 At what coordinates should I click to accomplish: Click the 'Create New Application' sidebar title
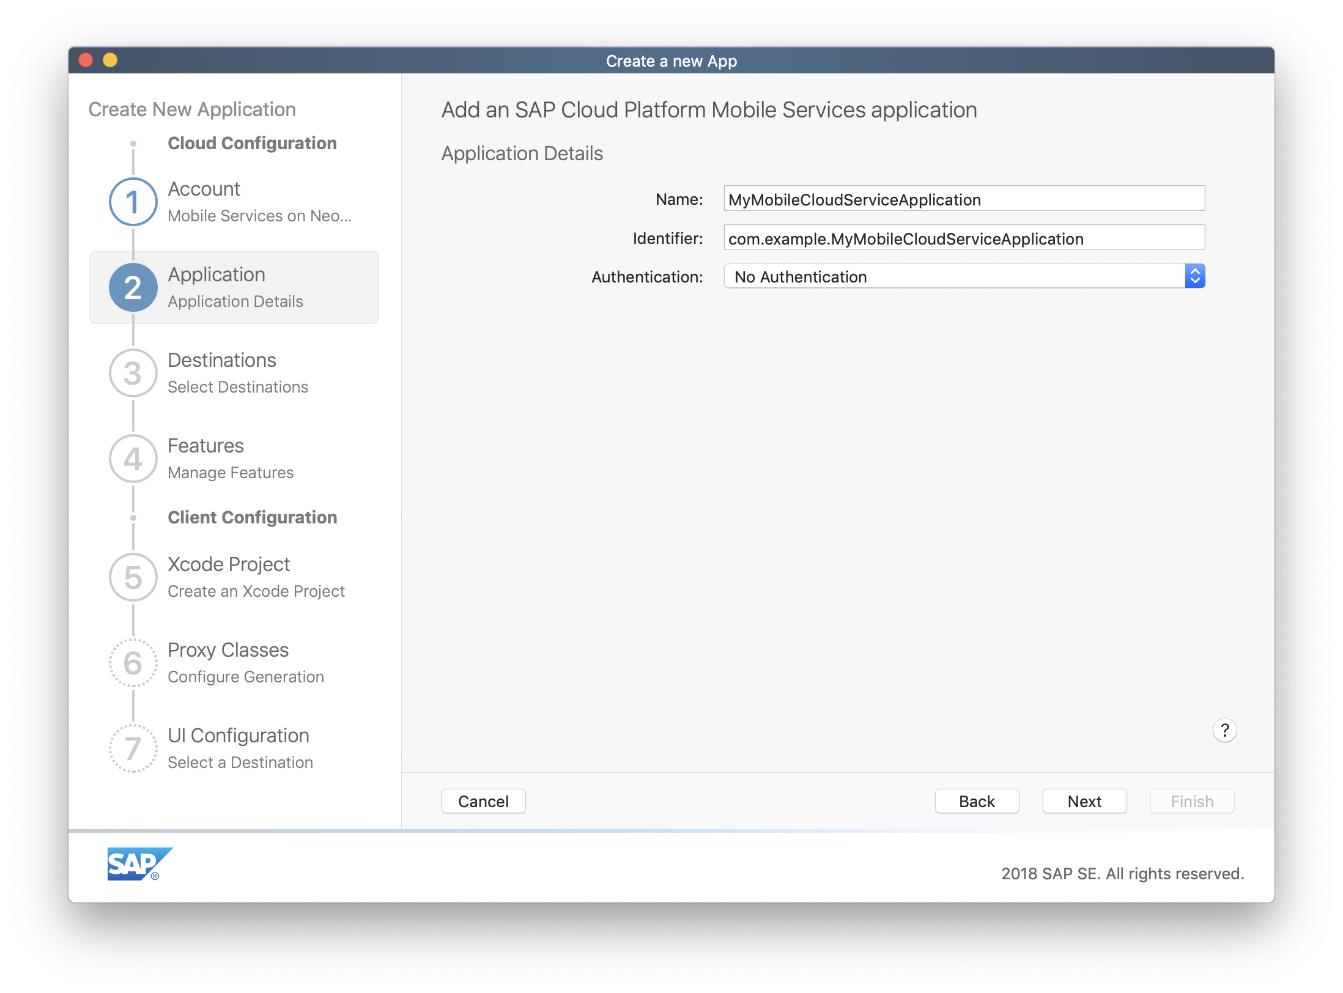192,109
